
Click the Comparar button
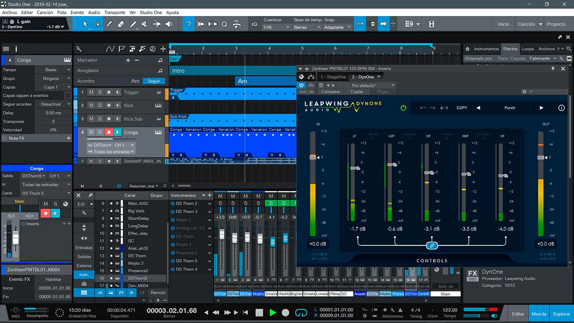[331, 92]
